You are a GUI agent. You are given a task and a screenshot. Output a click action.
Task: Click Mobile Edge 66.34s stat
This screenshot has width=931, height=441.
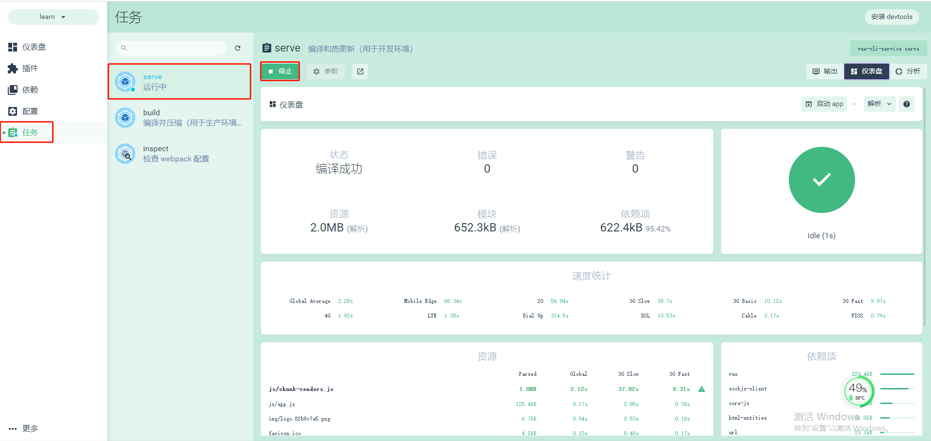coord(433,301)
